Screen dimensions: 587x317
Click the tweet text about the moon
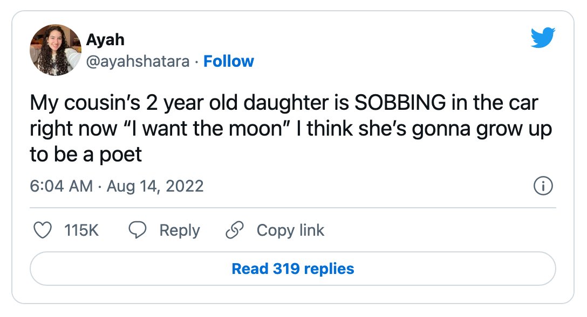click(291, 128)
